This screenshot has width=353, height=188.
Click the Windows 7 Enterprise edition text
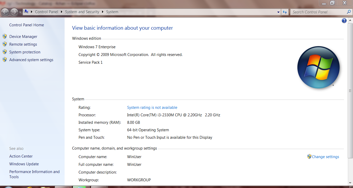97,47
